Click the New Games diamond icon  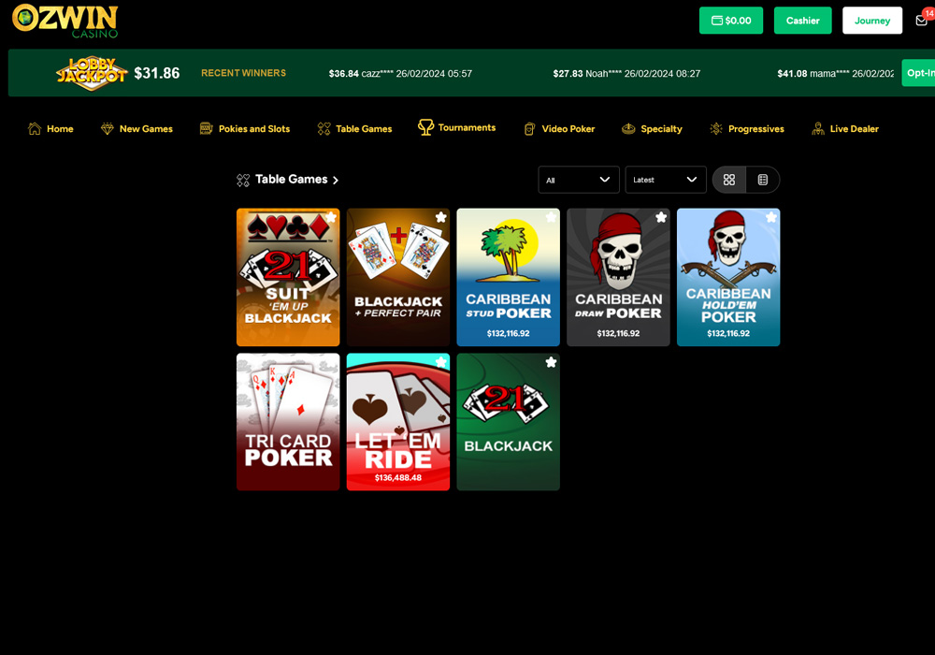(x=108, y=129)
